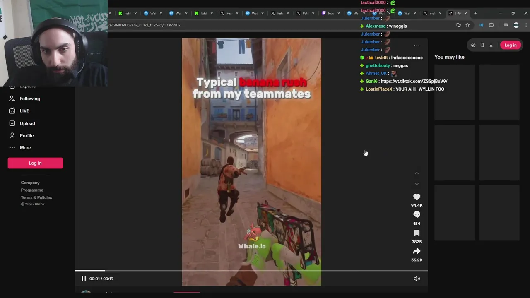Viewport: 530px width, 298px height.
Task: Click the '00:01 / 00:19' time display
Action: (101, 279)
